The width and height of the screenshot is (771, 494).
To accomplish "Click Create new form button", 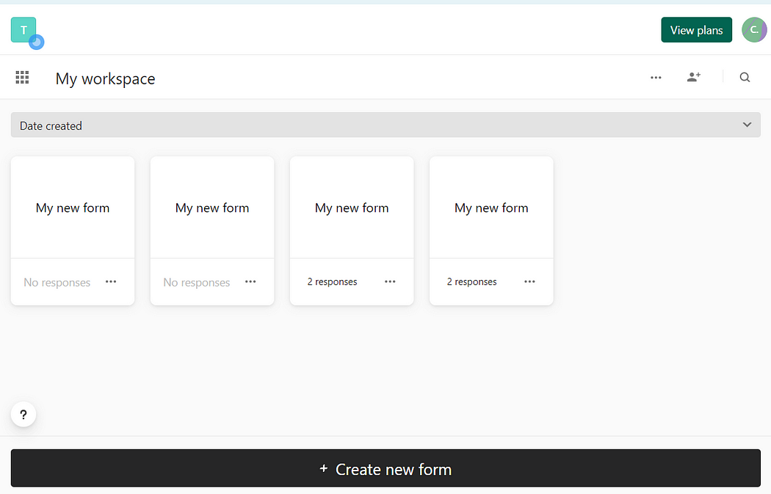I will [x=385, y=468].
